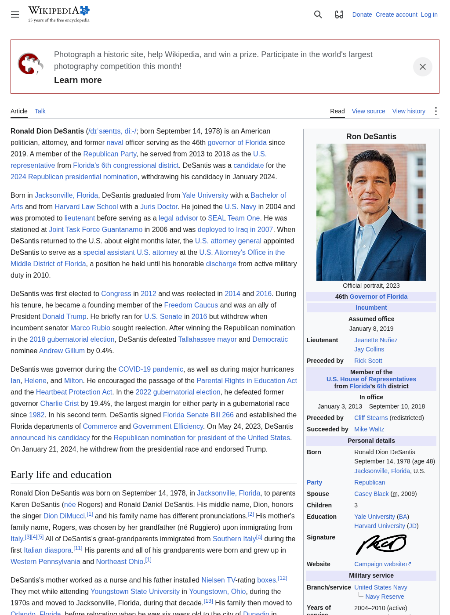This screenshot has width=450, height=615.
Task: Click footnote [a] after Southern Italy
Action: (x=259, y=537)
